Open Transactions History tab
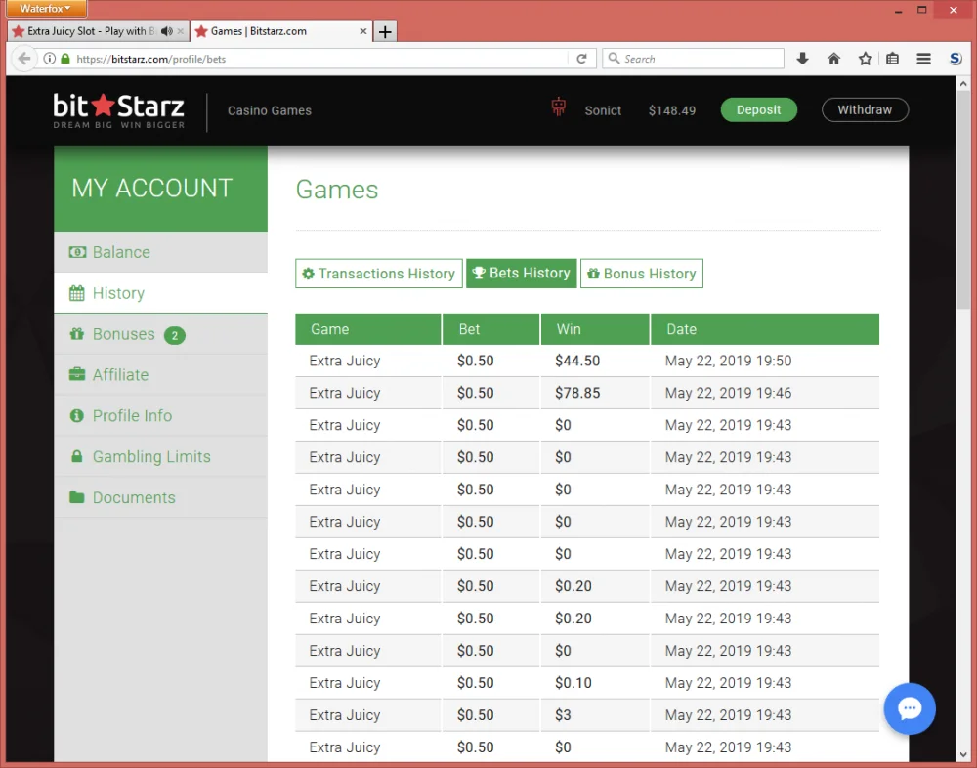Screen dimensions: 977x768 coord(379,274)
